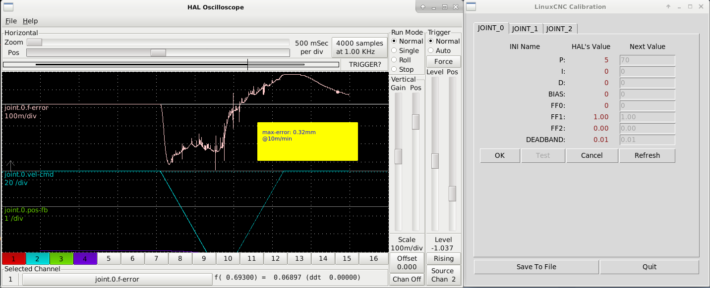Toggle the Rising trigger edge button
The width and height of the screenshot is (710, 288).
point(443,258)
